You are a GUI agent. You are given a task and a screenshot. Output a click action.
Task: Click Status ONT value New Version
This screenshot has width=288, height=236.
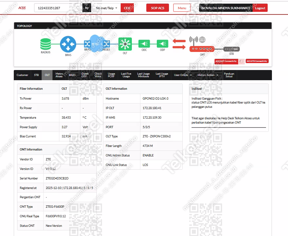(54, 226)
